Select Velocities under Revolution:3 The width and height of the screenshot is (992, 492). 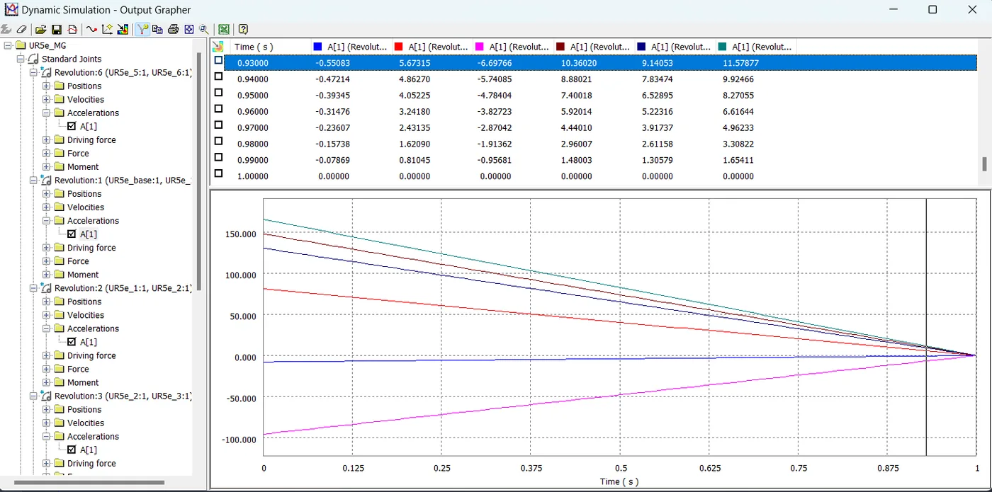coord(86,423)
